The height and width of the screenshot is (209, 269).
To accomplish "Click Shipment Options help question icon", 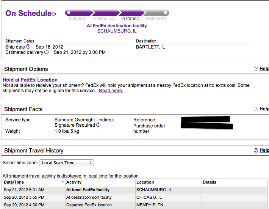I will pos(256,69).
